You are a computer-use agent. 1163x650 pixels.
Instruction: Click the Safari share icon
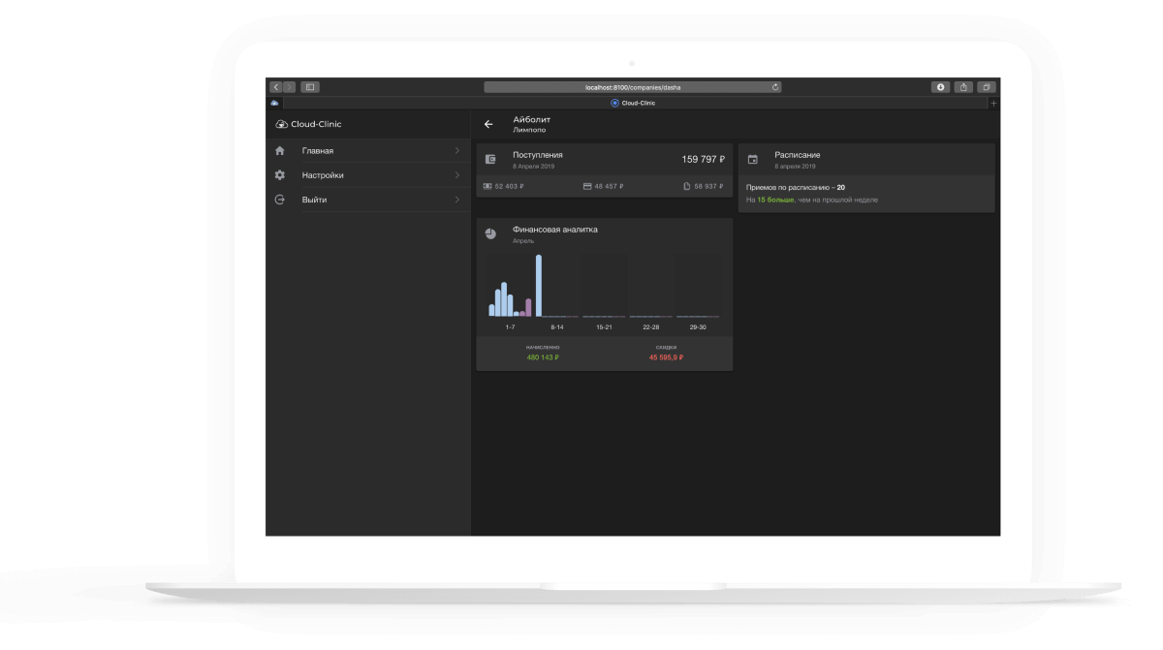point(963,87)
